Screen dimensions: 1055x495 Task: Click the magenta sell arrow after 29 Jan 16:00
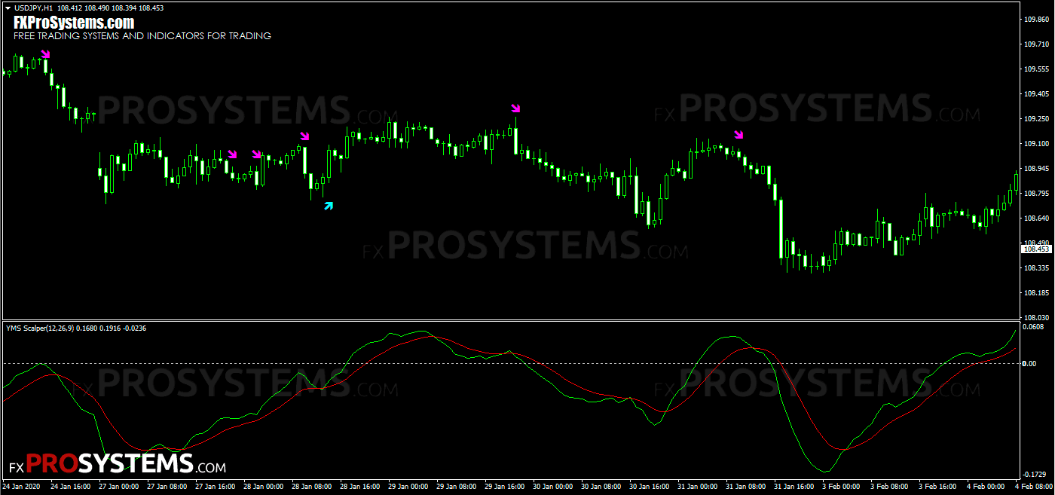tap(515, 108)
